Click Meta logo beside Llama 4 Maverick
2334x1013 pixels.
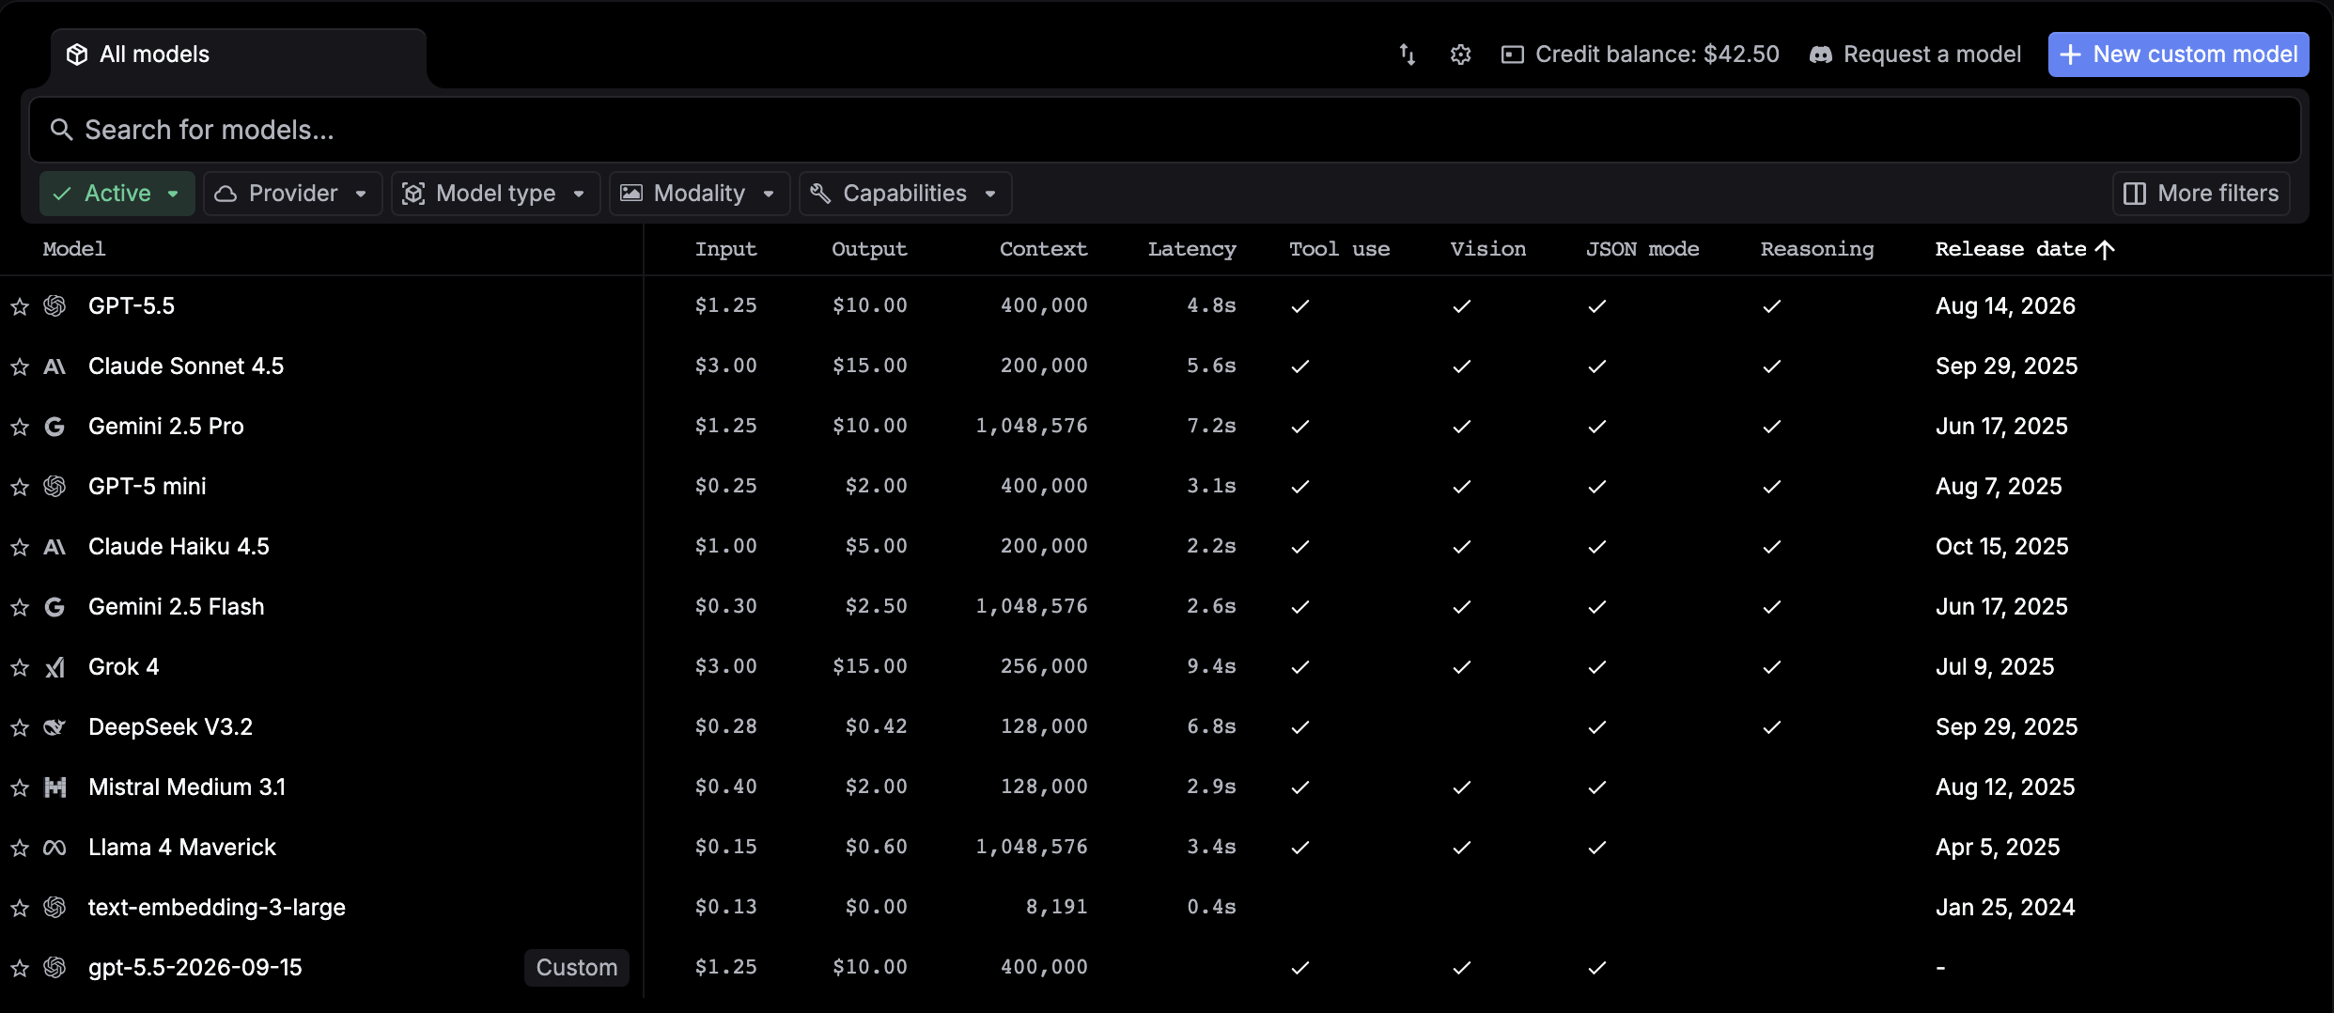(x=54, y=848)
